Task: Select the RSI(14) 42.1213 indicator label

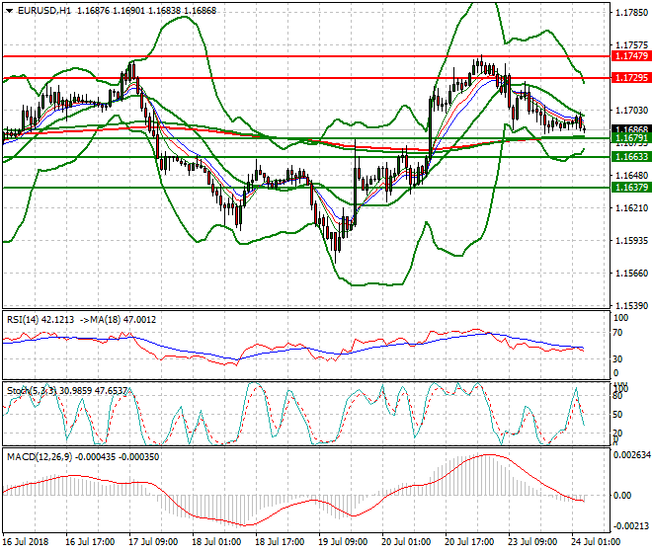Action: tap(41, 320)
